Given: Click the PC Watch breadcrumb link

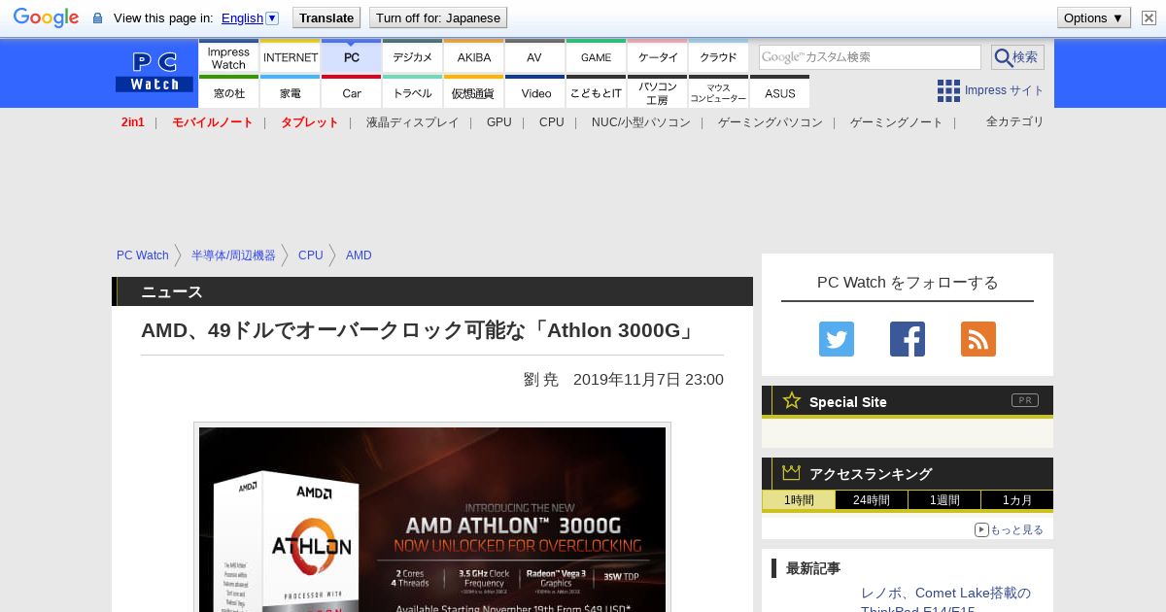Looking at the screenshot, I should pyautogui.click(x=143, y=255).
